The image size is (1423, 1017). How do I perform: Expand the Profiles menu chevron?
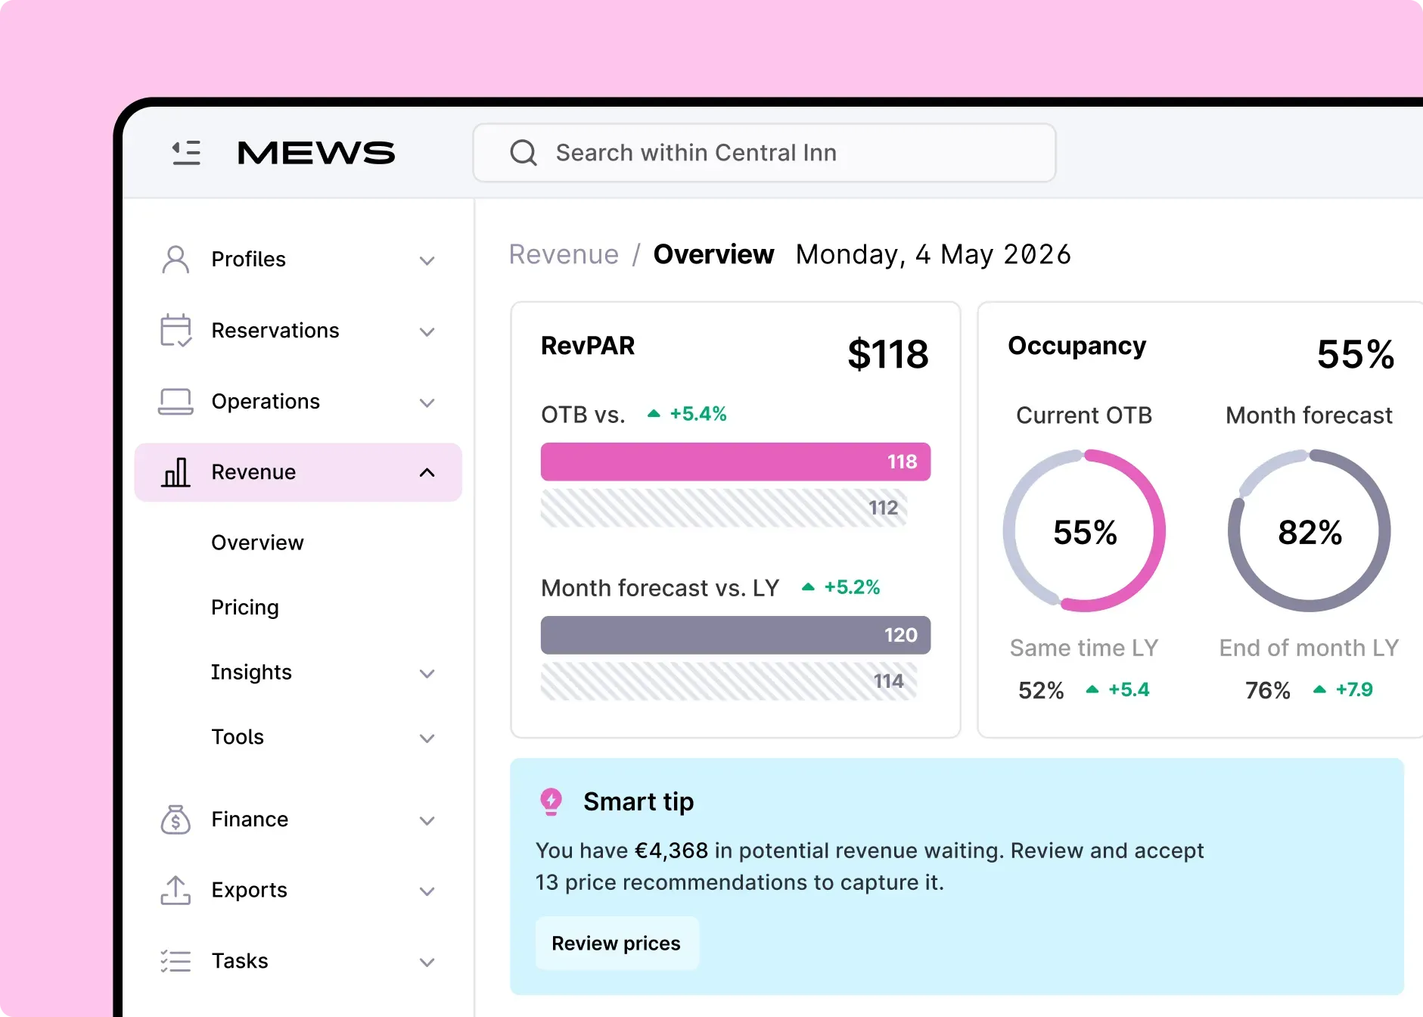[x=427, y=260]
